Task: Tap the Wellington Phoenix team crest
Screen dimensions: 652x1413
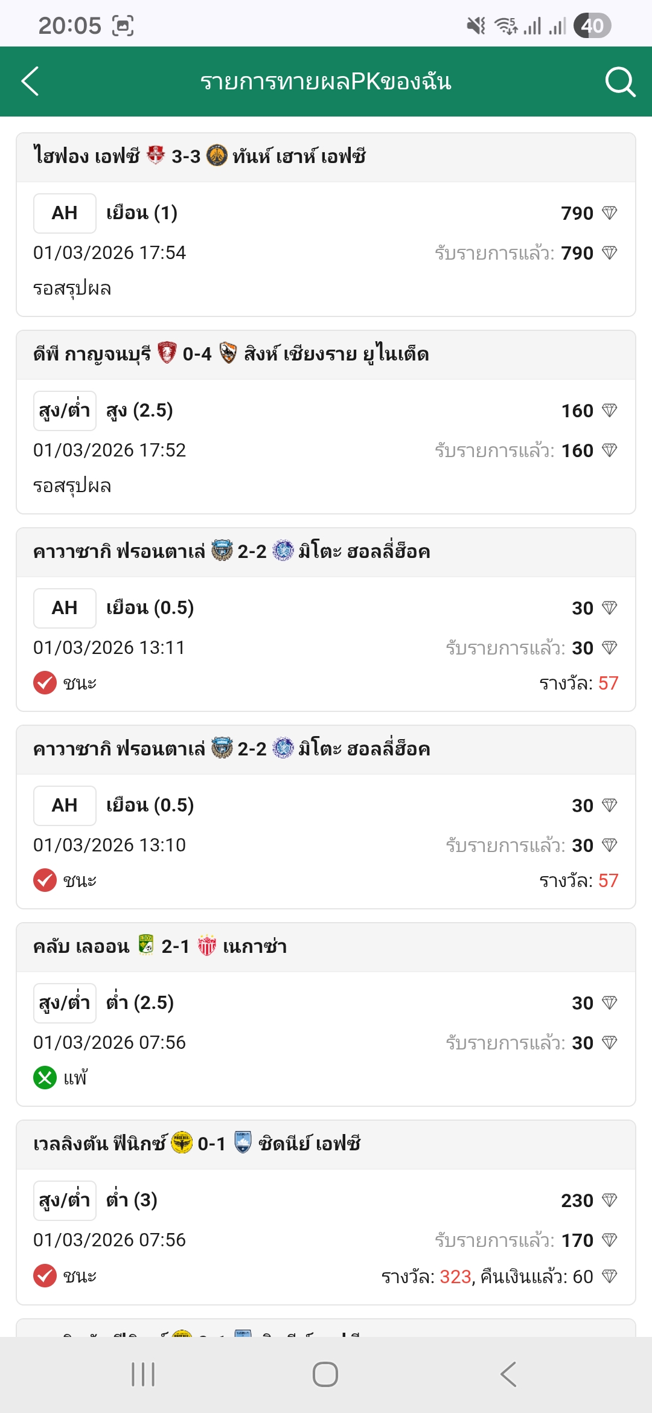Action: point(182,1142)
